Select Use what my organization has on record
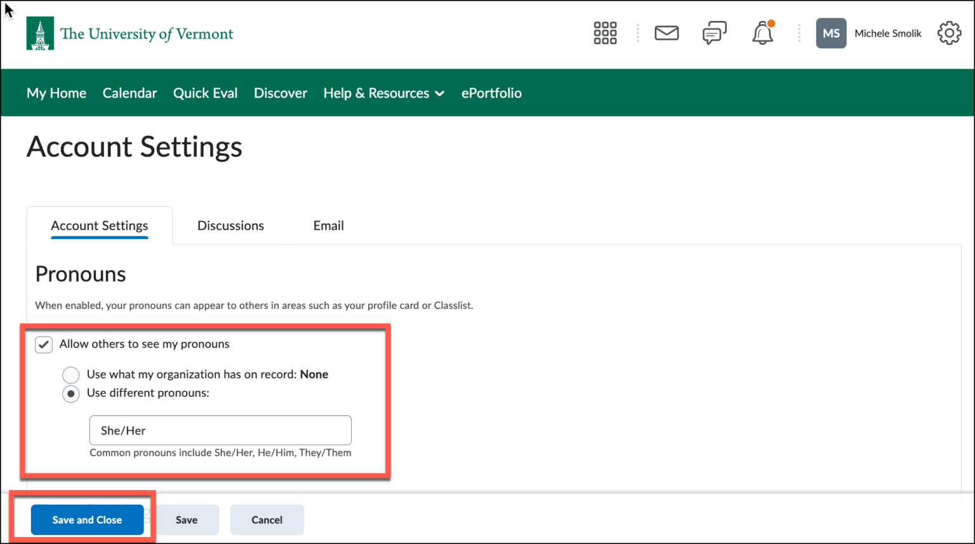Viewport: 975px width, 544px height. [x=70, y=375]
